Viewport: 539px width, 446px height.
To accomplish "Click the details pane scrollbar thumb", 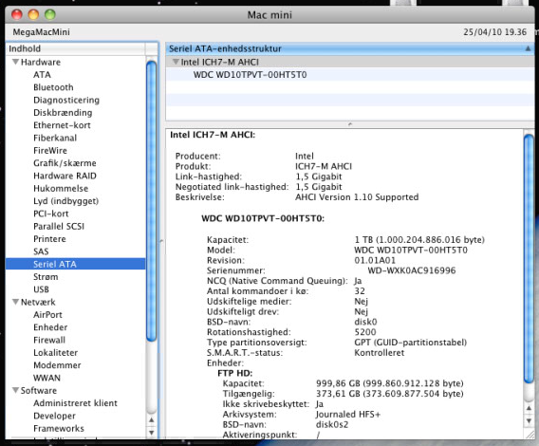I will [529, 258].
